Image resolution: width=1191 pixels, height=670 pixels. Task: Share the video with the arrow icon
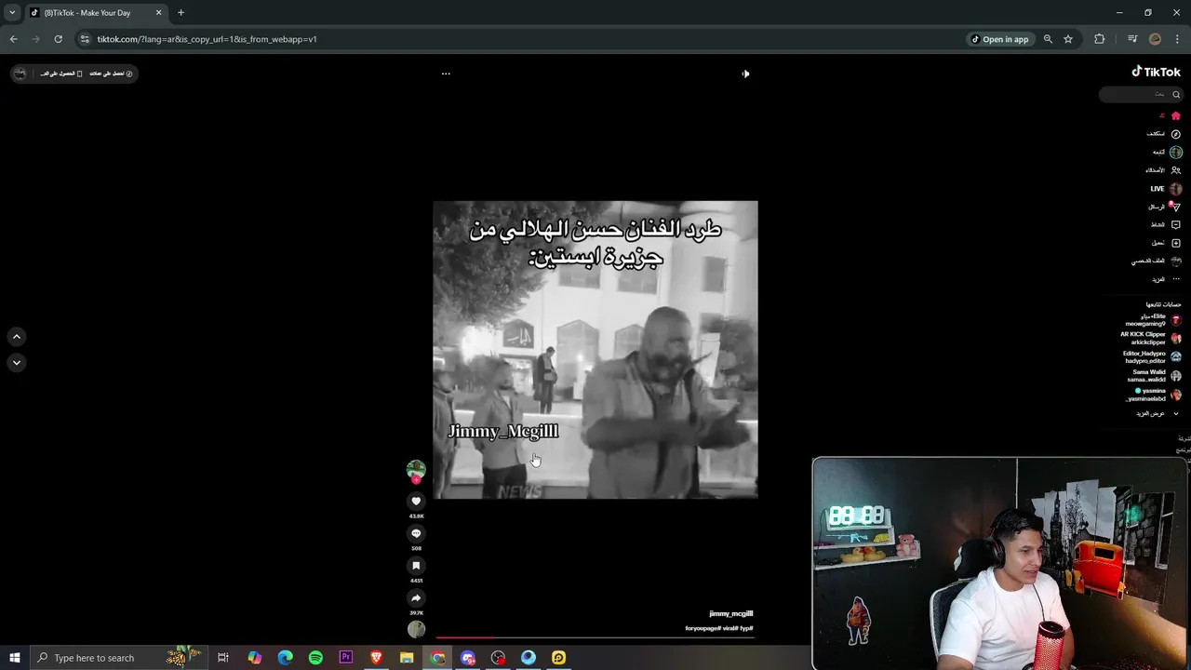[x=416, y=598]
